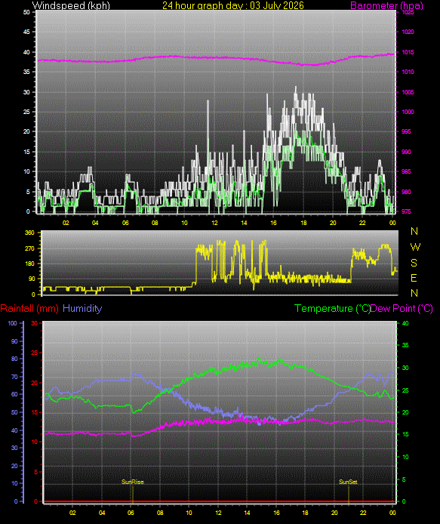The height and width of the screenshot is (524, 440).
Task: Select the "Humidity" legend label
Action: coord(82,308)
